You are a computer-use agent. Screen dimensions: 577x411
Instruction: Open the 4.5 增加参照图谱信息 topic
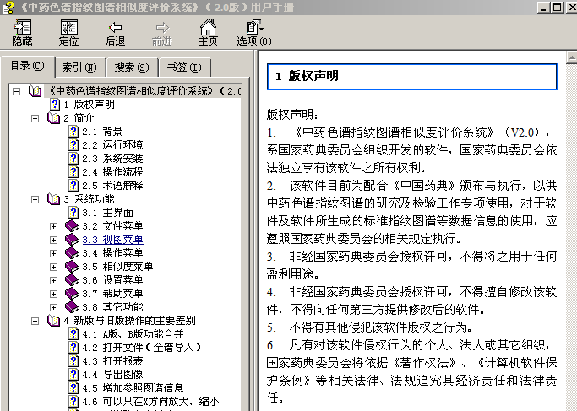[x=133, y=388]
